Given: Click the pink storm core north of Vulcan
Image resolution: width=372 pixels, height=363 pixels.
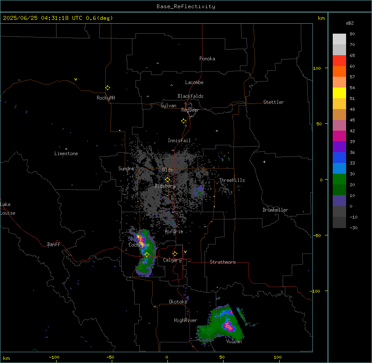Looking at the screenshot, I should [229, 326].
